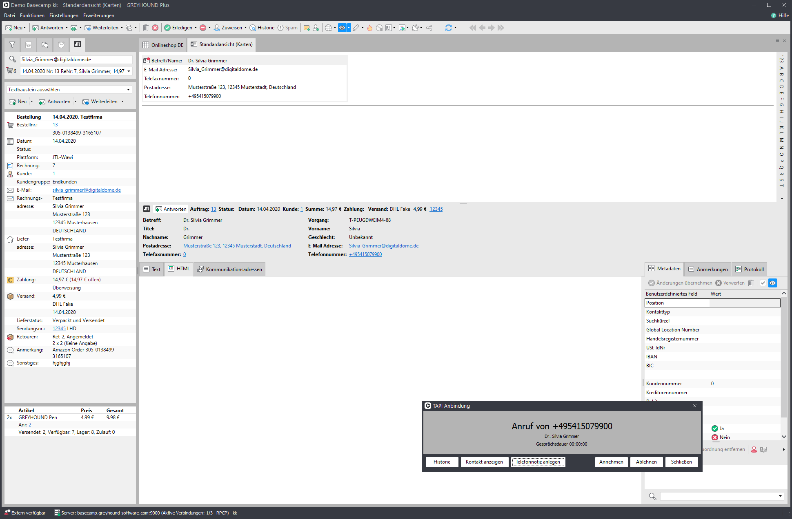Click the email search input field
Viewport: 792px width, 519px height.
[76, 60]
